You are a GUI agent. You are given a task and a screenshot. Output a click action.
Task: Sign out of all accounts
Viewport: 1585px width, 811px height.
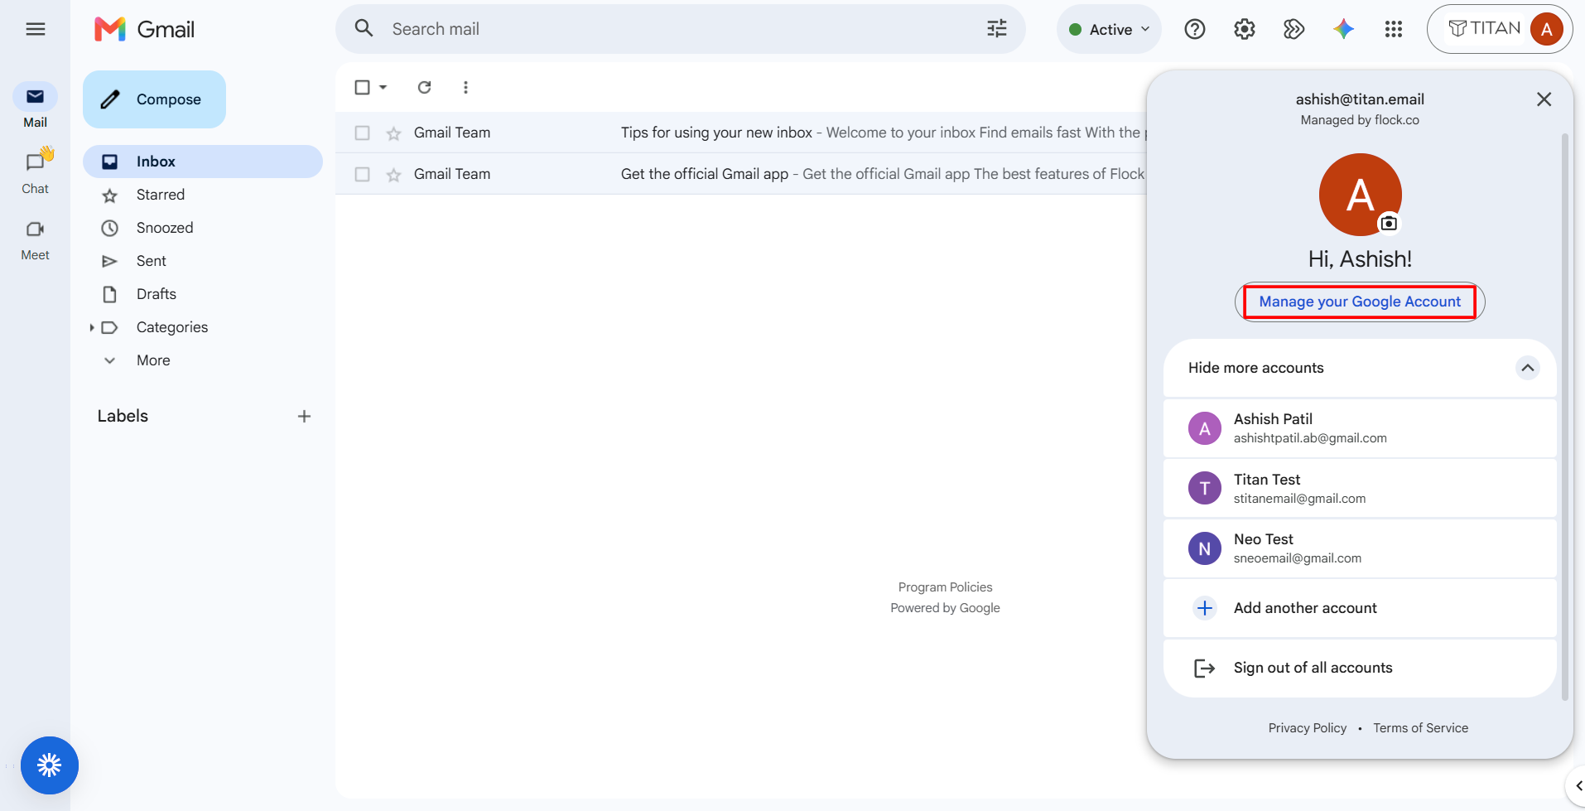coord(1360,668)
